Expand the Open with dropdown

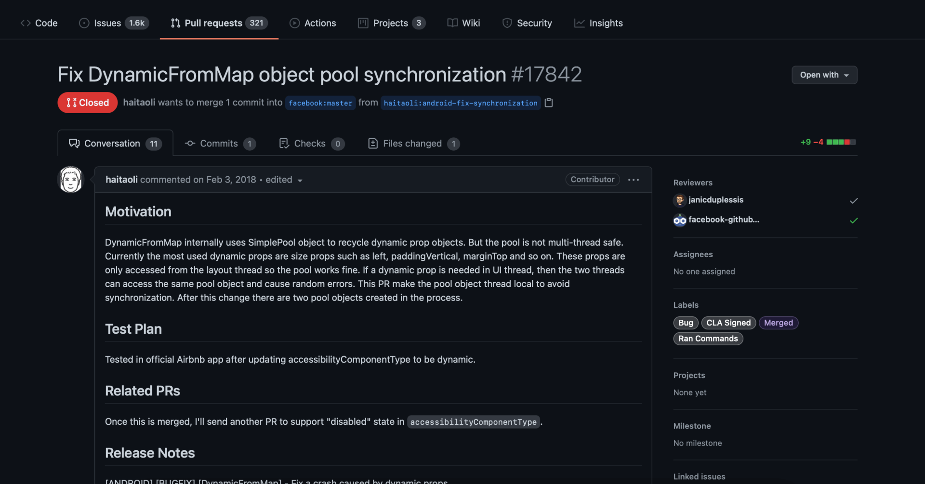tap(824, 75)
